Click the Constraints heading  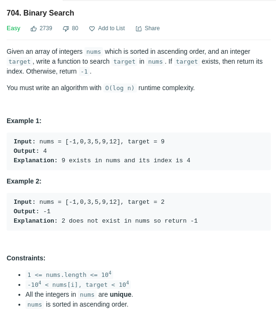[26, 258]
